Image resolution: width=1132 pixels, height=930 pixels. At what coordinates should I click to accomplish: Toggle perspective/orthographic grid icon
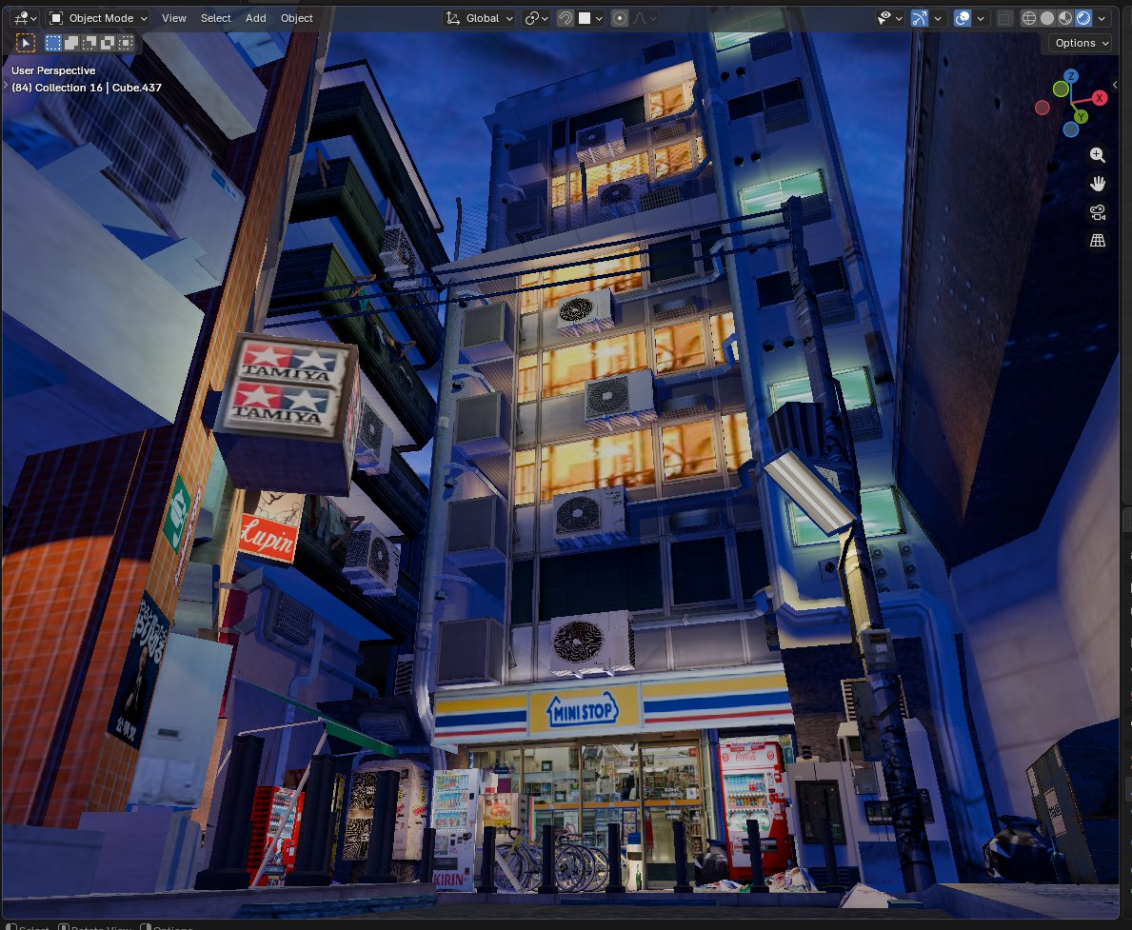[x=1098, y=241]
